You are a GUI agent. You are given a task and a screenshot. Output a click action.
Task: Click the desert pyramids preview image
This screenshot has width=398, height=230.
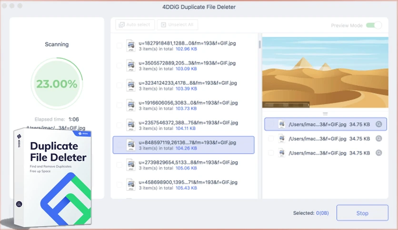pos(325,72)
